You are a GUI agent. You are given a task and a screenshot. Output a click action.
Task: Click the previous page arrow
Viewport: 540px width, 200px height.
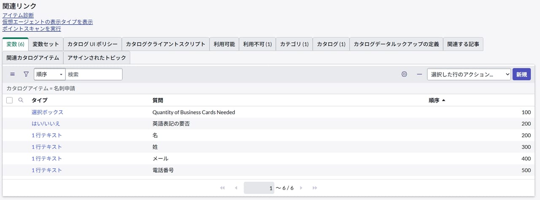[x=236, y=188]
